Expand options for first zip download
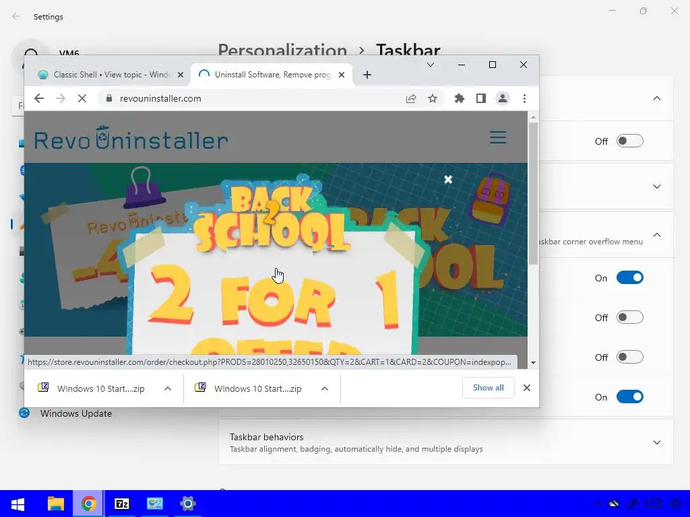This screenshot has height=517, width=690. [168, 388]
